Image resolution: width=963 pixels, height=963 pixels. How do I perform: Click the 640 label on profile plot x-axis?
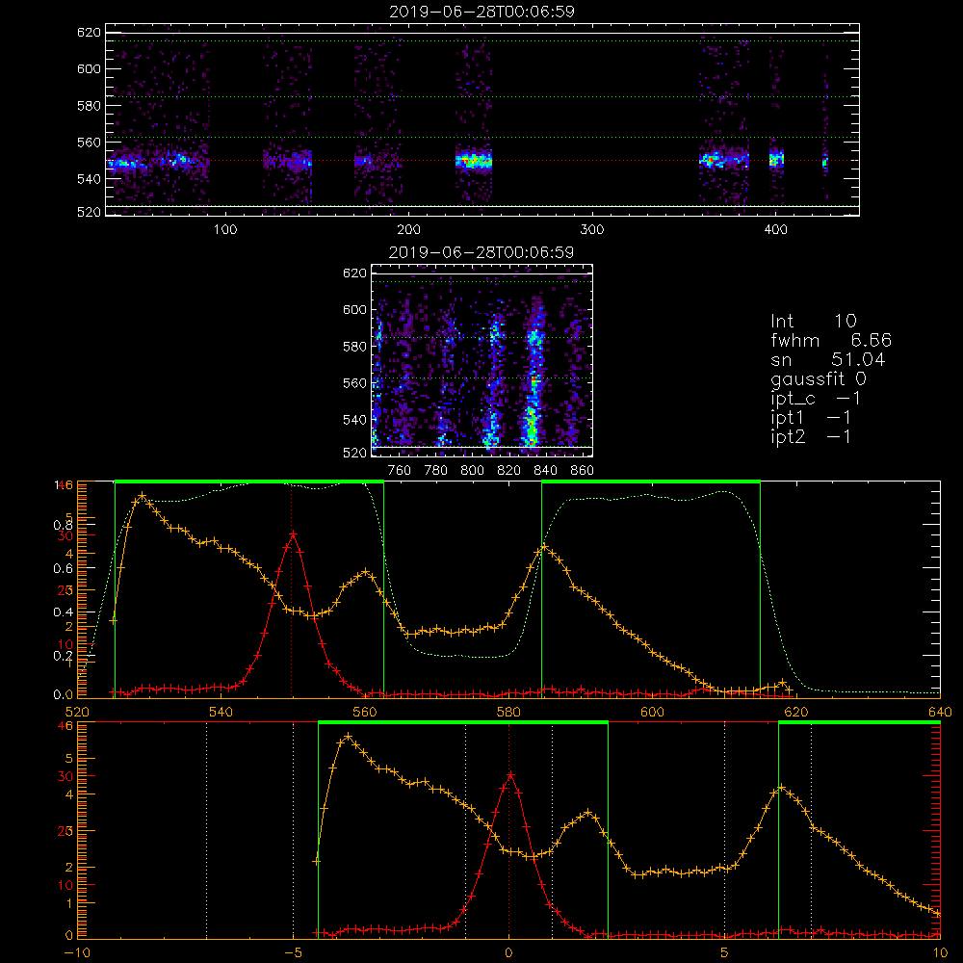point(940,713)
